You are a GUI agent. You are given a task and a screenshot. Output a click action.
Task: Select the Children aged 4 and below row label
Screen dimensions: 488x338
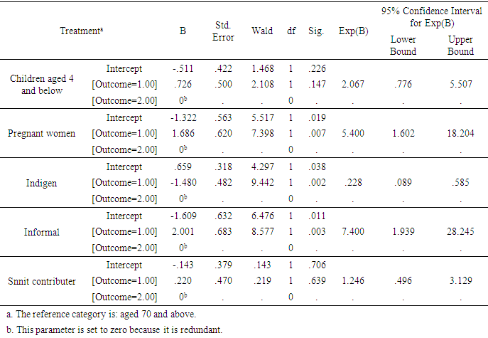point(41,84)
